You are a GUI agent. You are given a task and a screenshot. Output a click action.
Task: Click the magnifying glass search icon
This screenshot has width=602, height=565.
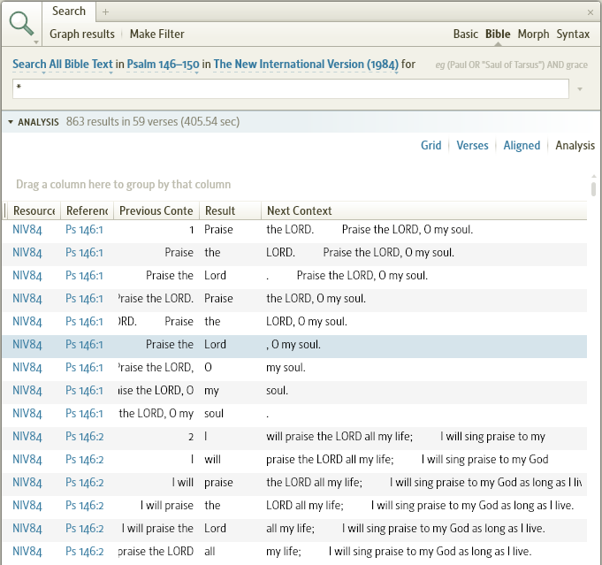(x=21, y=24)
